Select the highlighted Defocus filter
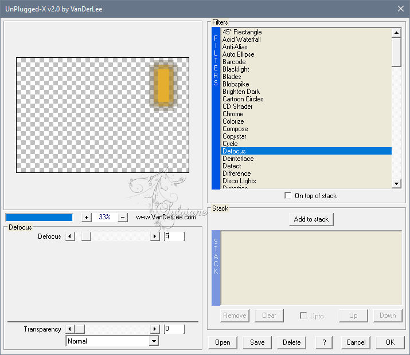Viewport: 410px width, 355px height. pos(306,151)
